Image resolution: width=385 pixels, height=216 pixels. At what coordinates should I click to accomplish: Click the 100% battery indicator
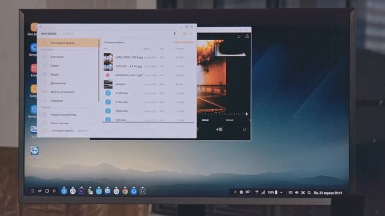click(x=273, y=193)
